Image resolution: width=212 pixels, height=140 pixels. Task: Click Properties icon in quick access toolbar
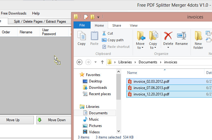click(86, 17)
